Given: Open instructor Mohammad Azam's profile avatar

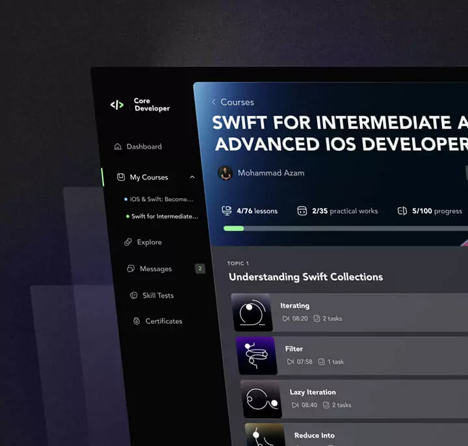Looking at the screenshot, I should (x=226, y=173).
